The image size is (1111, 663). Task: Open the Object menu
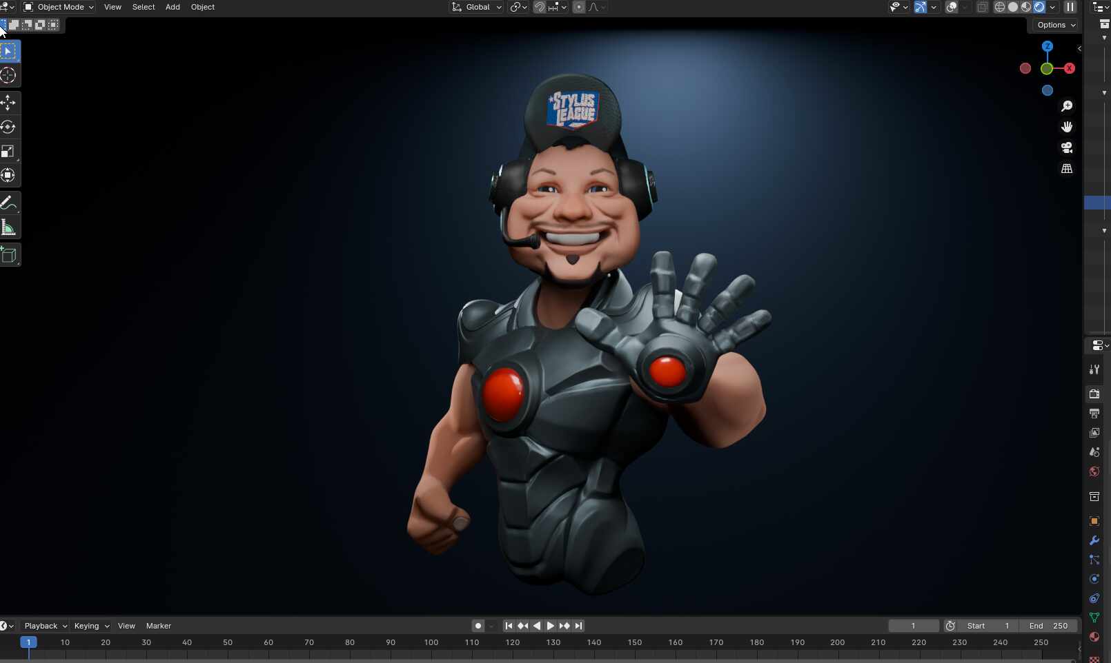click(x=203, y=7)
